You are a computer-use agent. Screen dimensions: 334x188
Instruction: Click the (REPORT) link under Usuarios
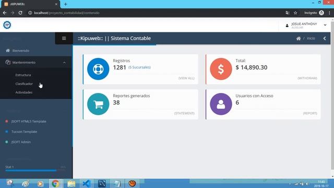pyautogui.click(x=310, y=113)
